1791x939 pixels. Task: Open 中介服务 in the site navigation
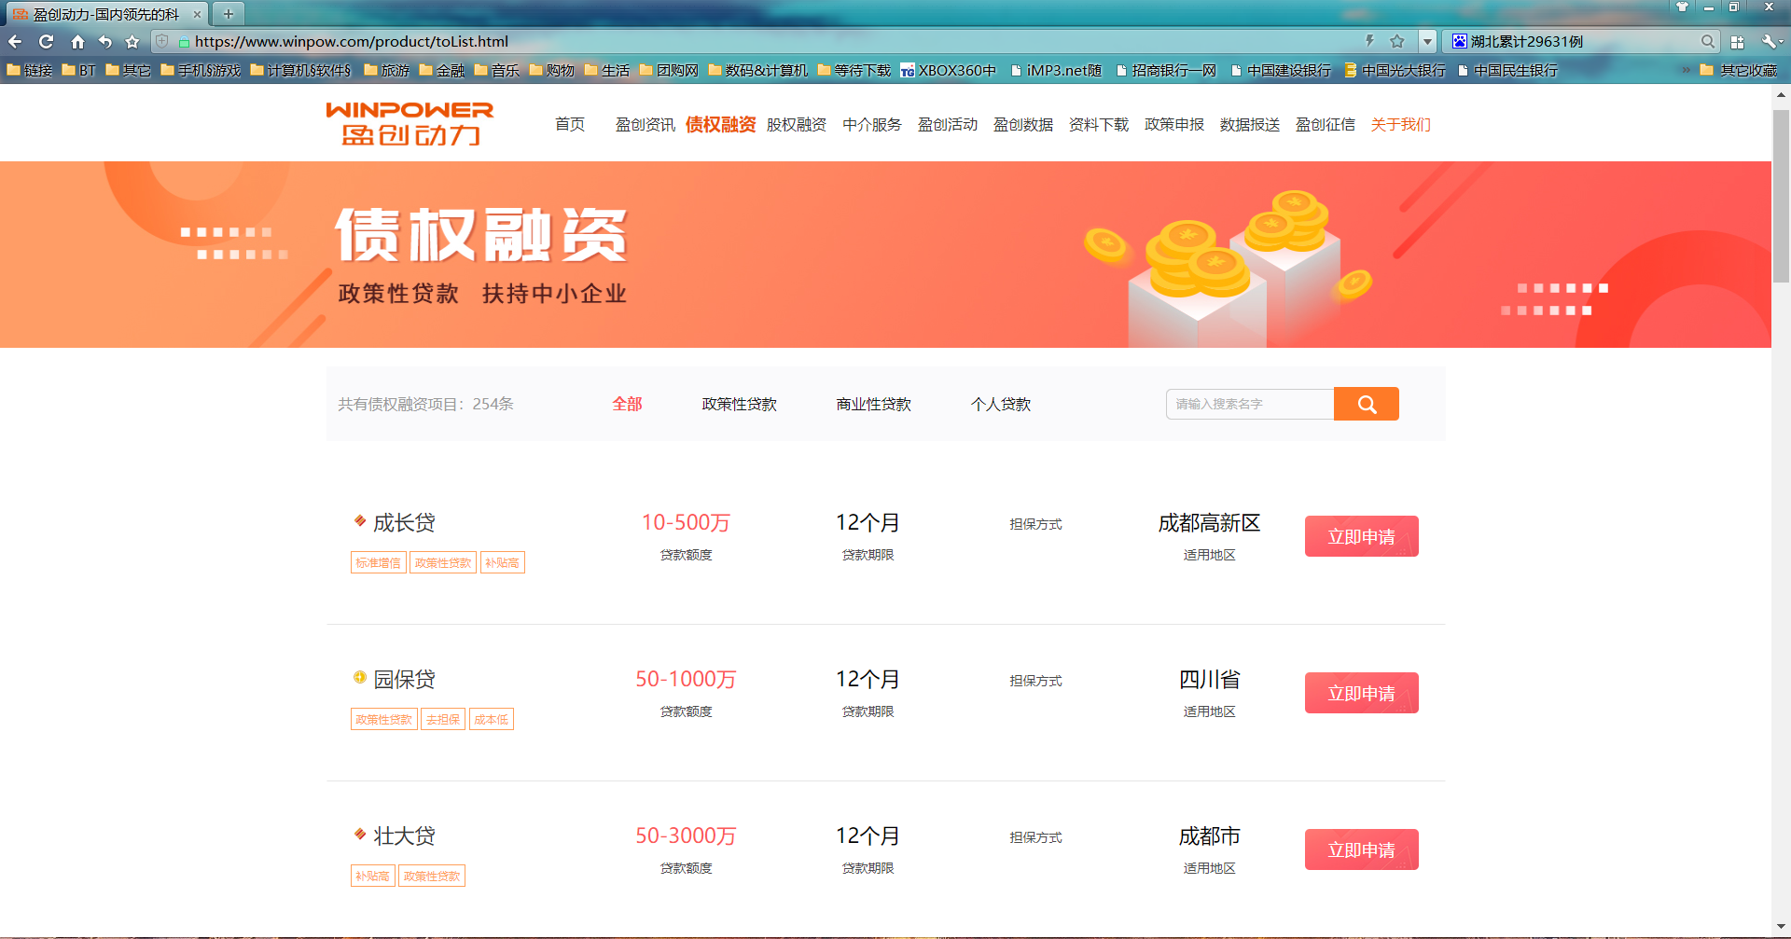(x=872, y=125)
